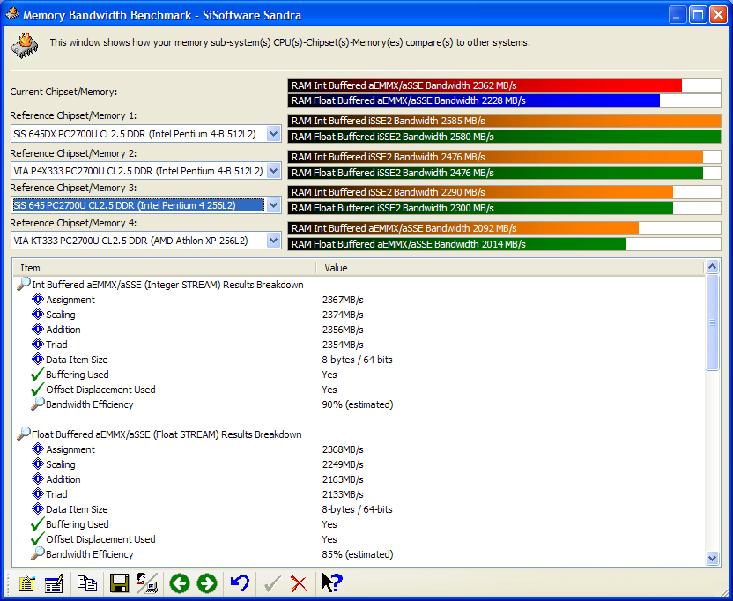This screenshot has width=733, height=601.
Task: Click the window title bar app icon
Action: pyautogui.click(x=12, y=14)
